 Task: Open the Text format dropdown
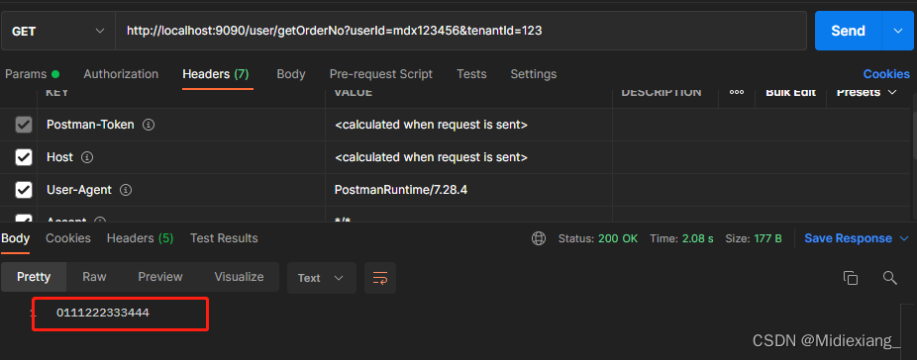point(322,278)
